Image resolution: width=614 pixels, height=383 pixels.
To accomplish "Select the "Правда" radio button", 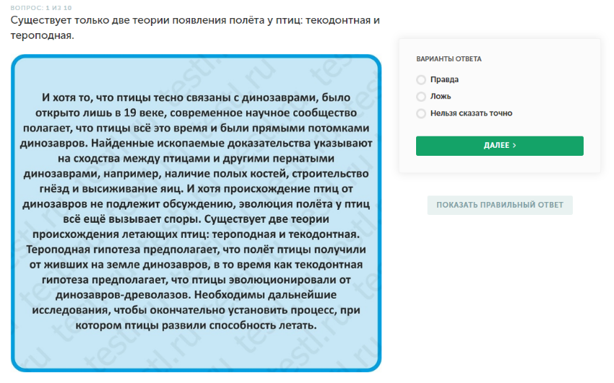I will [421, 80].
